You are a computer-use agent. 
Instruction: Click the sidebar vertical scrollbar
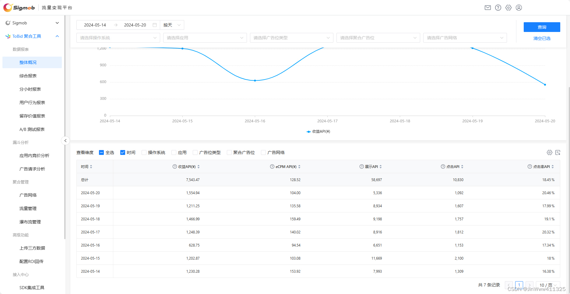pos(65,127)
